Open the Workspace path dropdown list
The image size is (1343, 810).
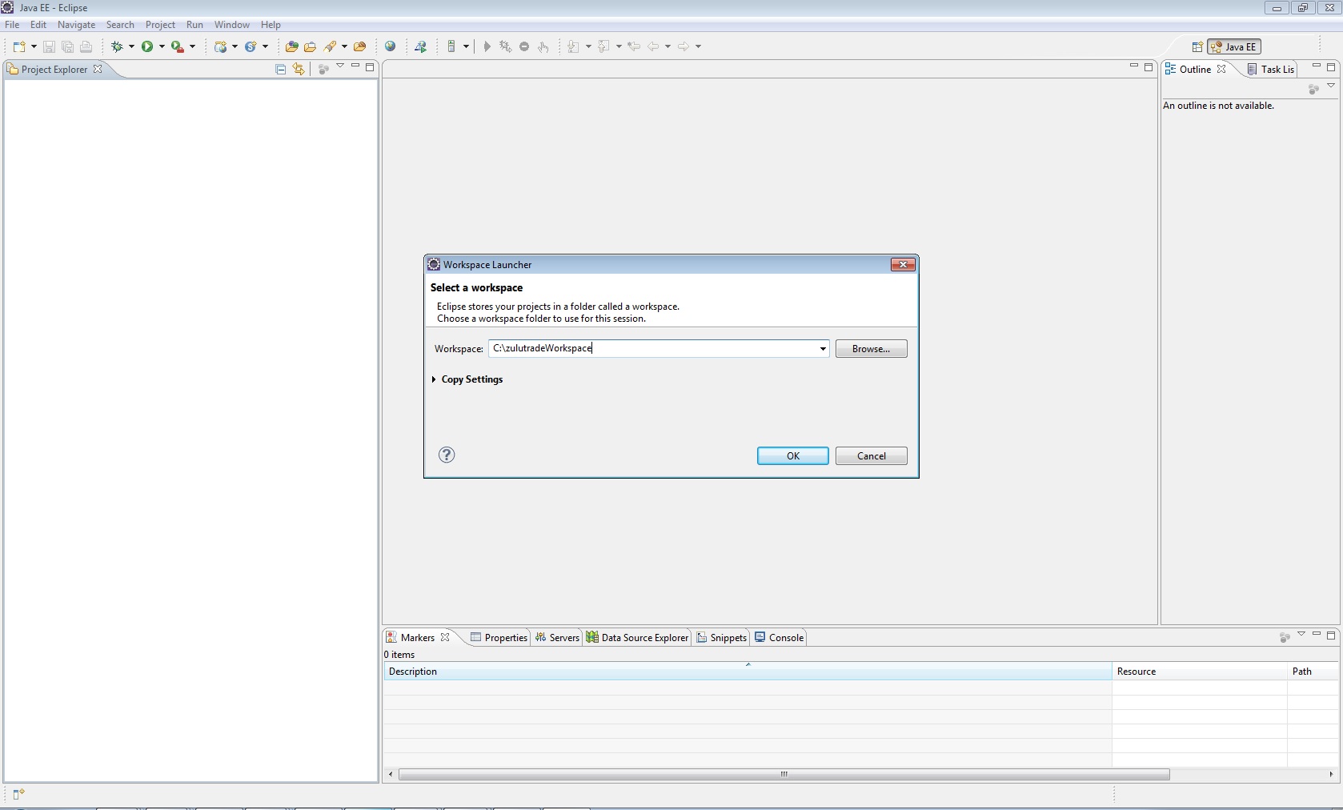[822, 349]
